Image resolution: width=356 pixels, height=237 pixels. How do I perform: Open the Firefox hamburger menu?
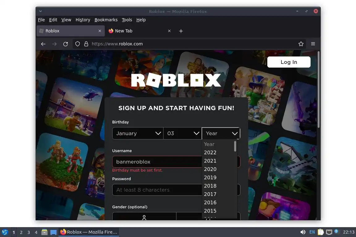313,44
